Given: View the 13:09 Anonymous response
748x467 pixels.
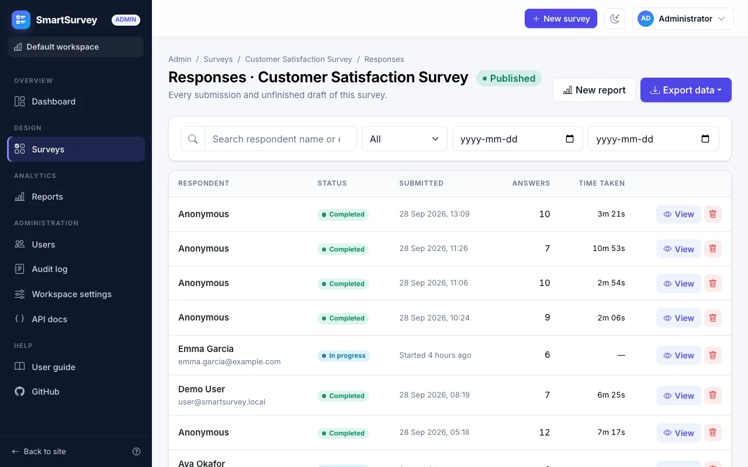Looking at the screenshot, I should pyautogui.click(x=678, y=214).
